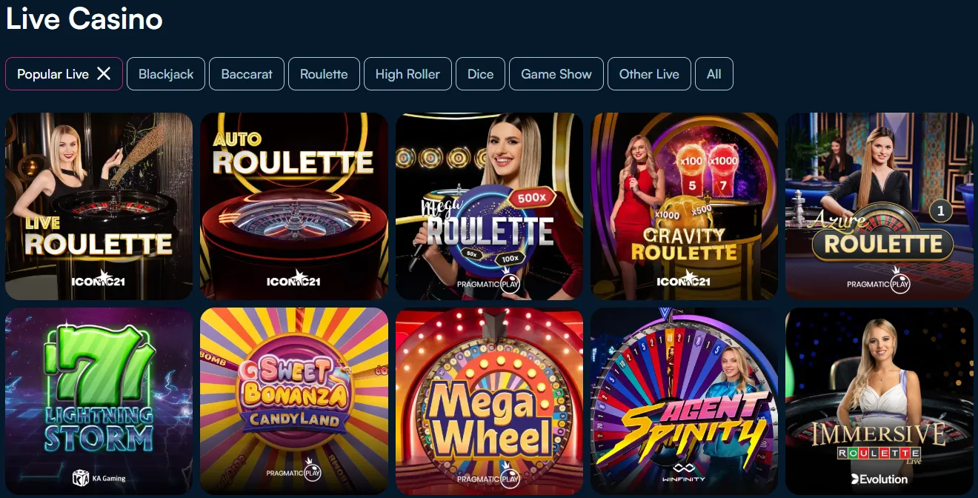Filter games by Roulette
The height and width of the screenshot is (498, 978).
click(324, 73)
